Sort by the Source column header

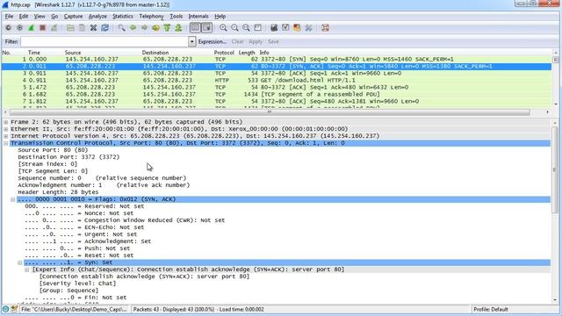click(x=73, y=53)
